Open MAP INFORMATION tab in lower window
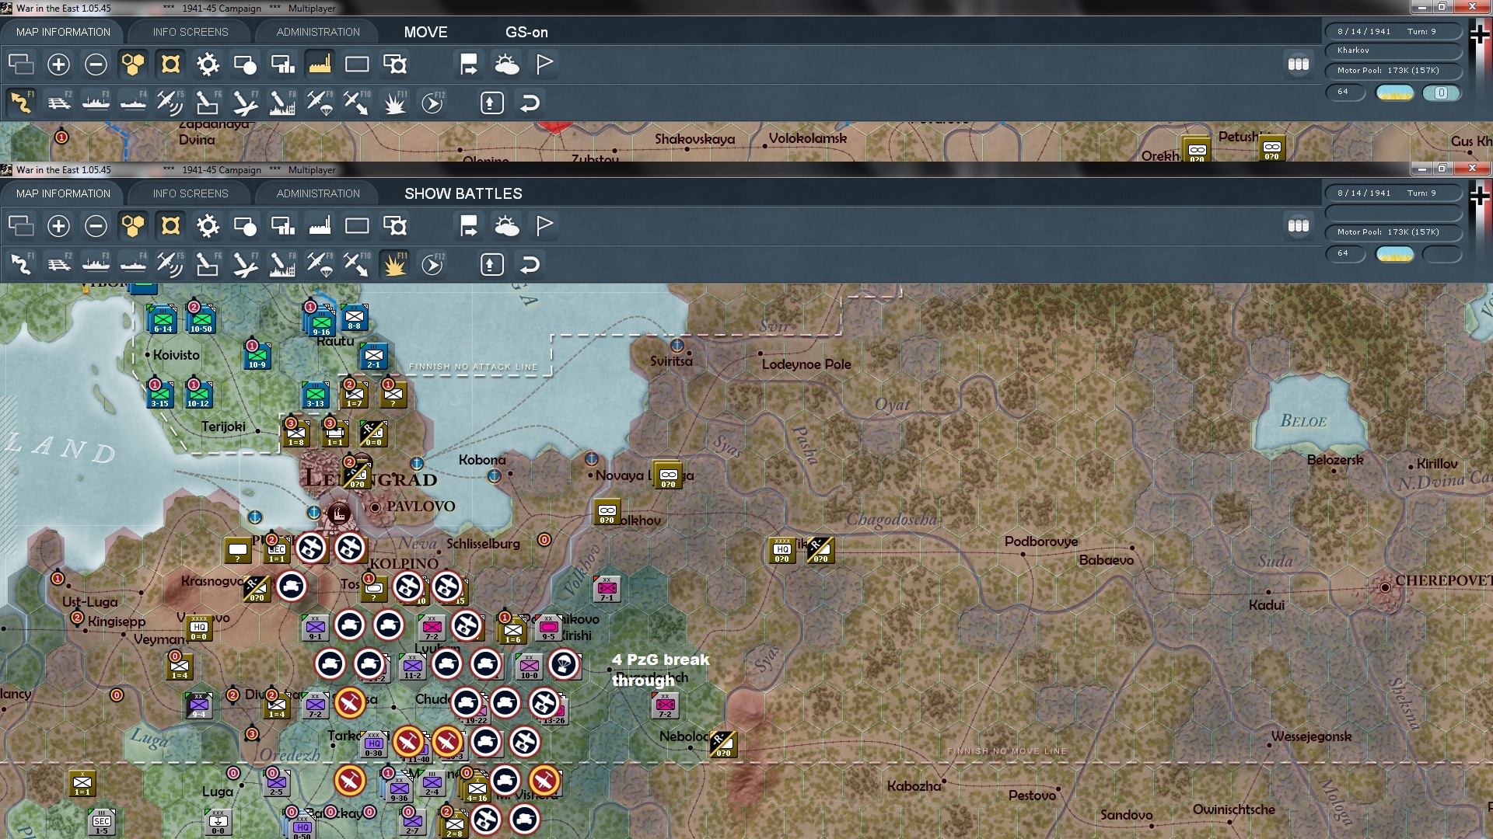The image size is (1493, 839). point(63,193)
